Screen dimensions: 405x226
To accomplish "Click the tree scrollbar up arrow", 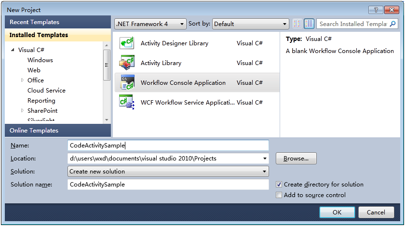I will [x=107, y=45].
